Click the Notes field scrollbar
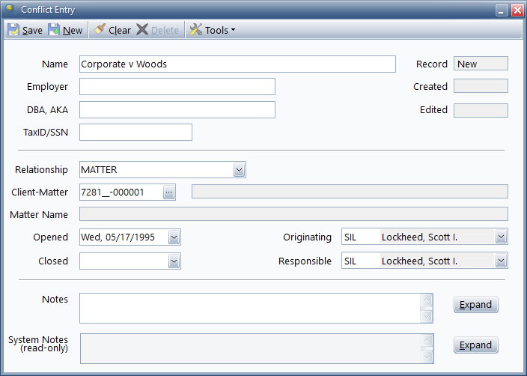Screen dimensions: 527x376 (x=427, y=308)
